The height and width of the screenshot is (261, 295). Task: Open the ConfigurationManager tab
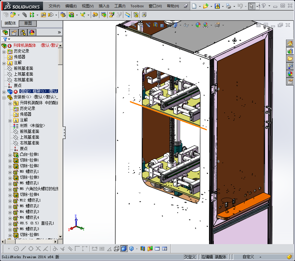23,33
